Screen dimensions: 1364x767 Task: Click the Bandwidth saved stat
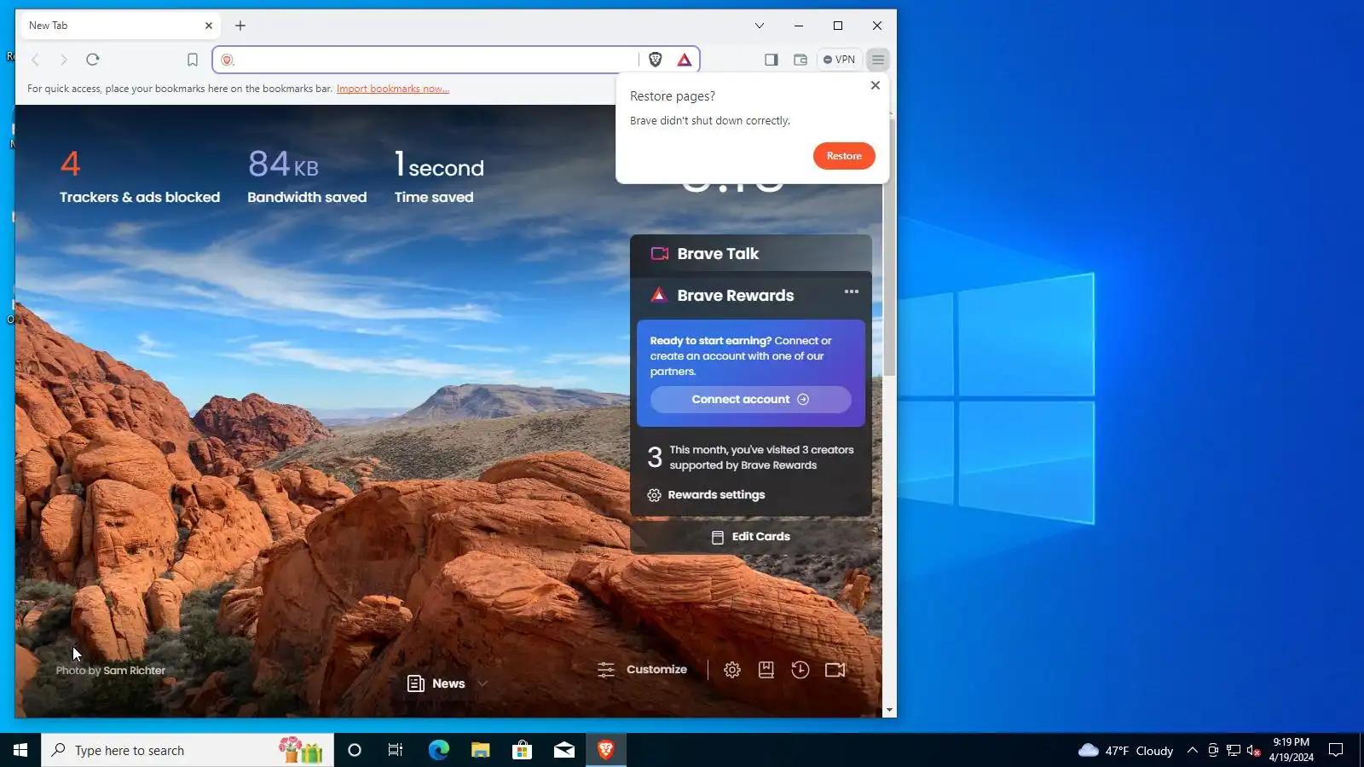coord(307,177)
